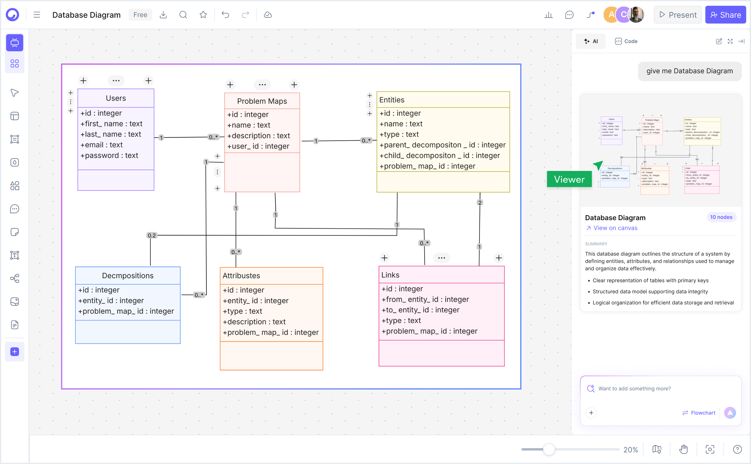Click the attach plus button in chat input
Image resolution: width=751 pixels, height=464 pixels.
(x=591, y=413)
